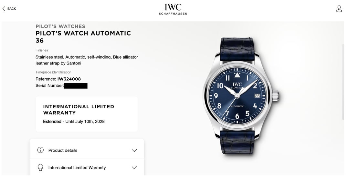
Task: Click the Pilot's Watches category heading
Action: pyautogui.click(x=60, y=26)
